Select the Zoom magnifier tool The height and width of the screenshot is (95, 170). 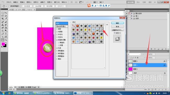pos(6,40)
